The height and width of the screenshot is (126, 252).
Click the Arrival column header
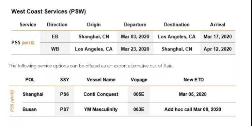click(218, 25)
